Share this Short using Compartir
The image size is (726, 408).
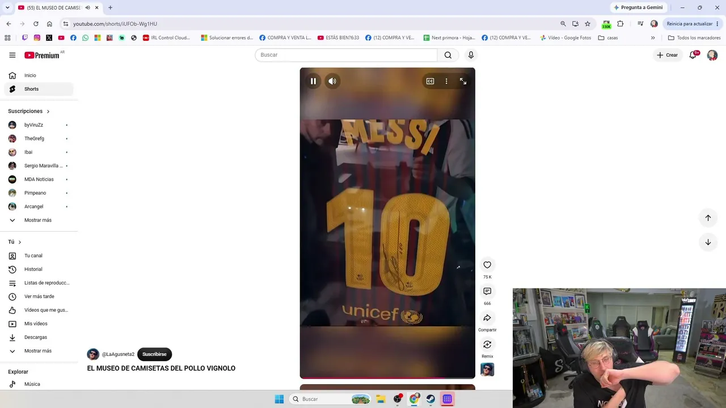coord(487,318)
